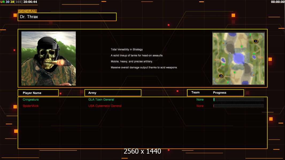Click Cringeatura's loading progress bar

coord(239,99)
